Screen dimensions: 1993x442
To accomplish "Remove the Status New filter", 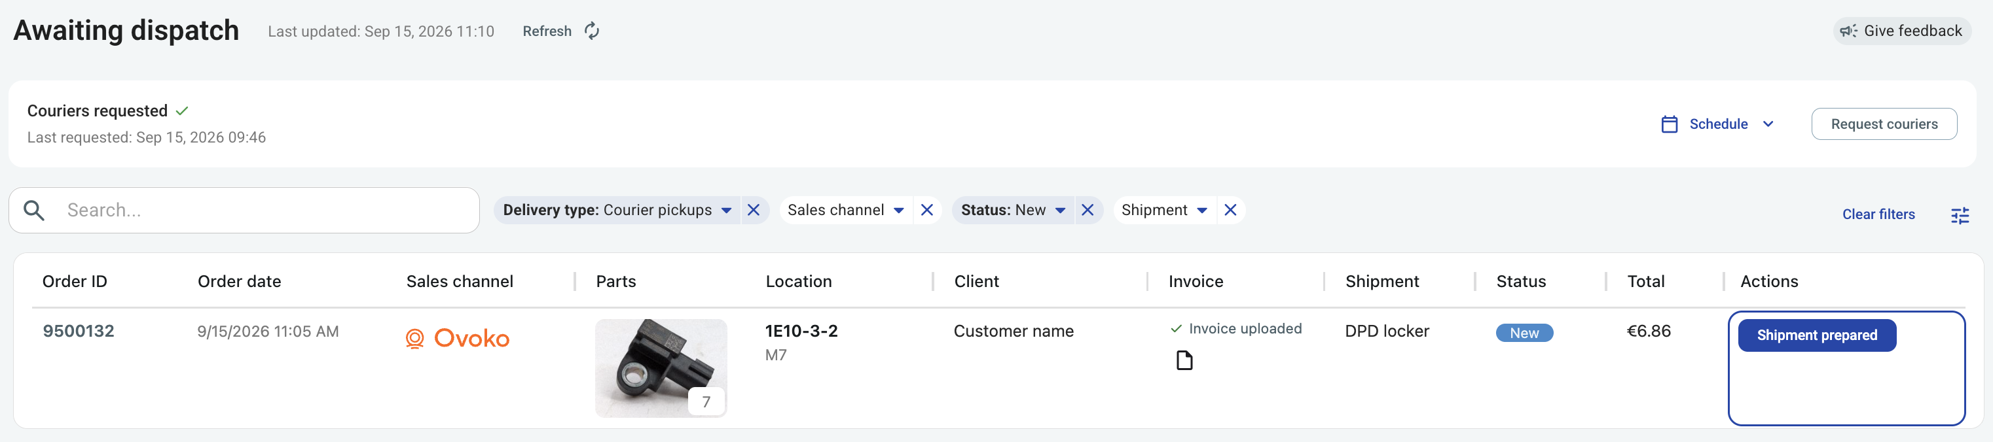I will click(x=1087, y=210).
